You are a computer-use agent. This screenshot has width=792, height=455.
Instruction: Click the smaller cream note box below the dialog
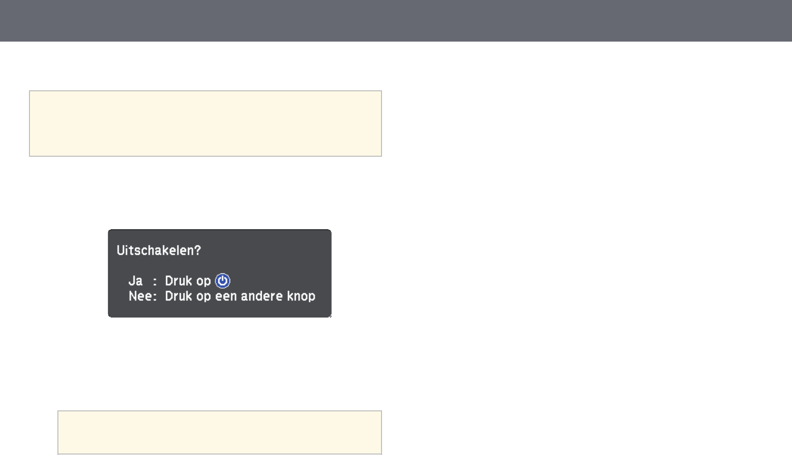click(x=219, y=432)
